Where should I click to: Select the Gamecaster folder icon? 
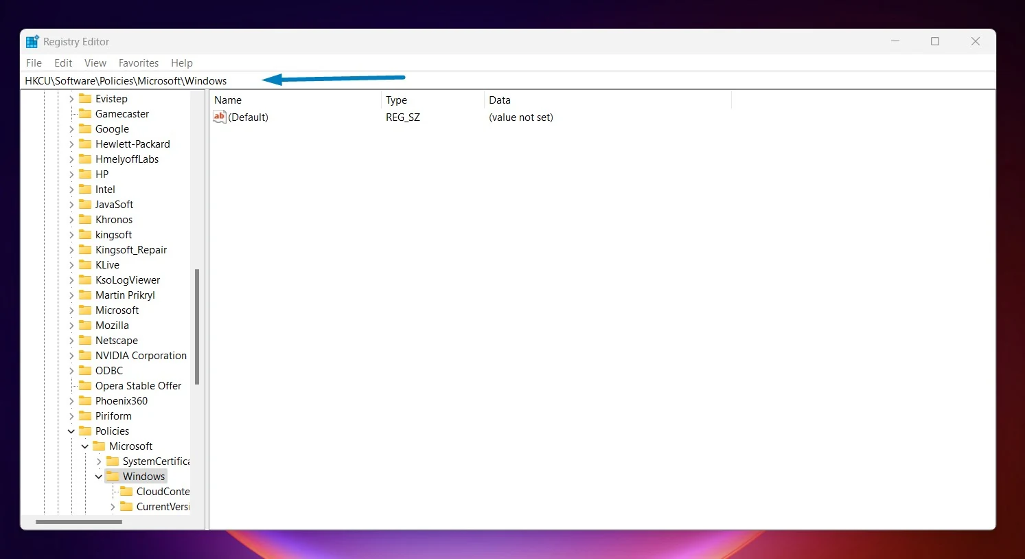85,114
